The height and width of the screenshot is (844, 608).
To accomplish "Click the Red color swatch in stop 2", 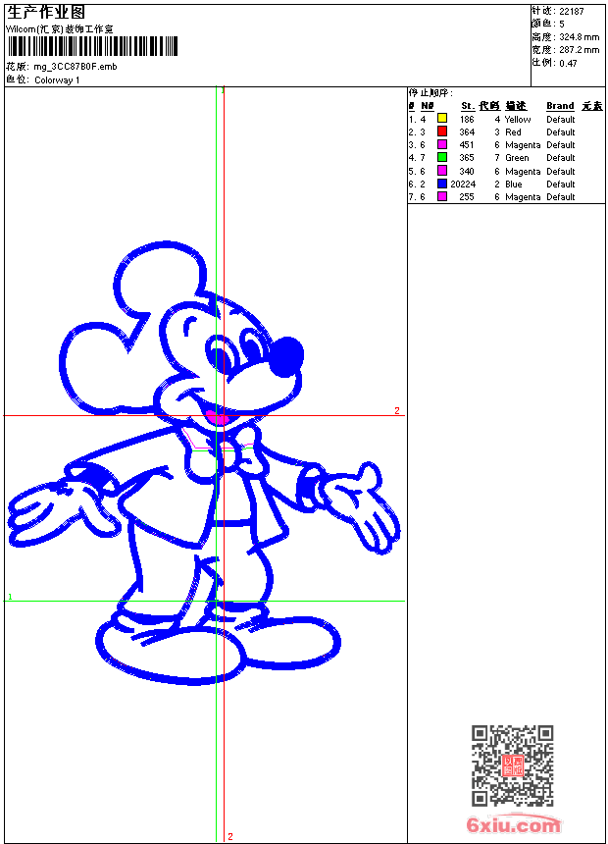I will point(441,132).
